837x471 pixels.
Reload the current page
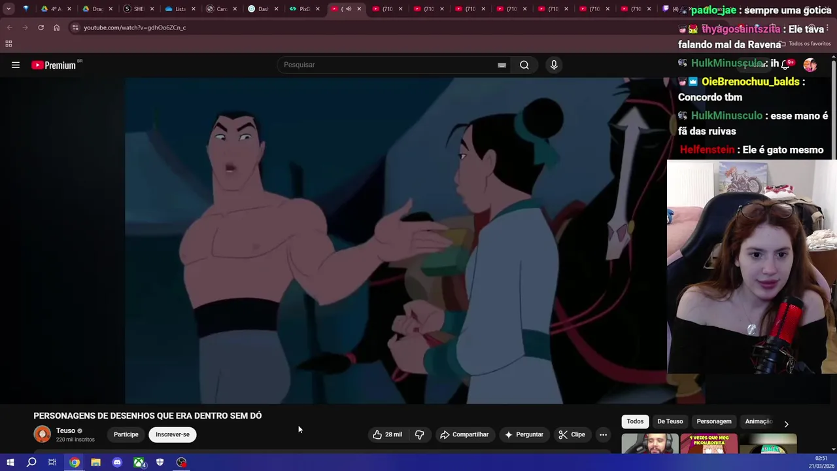pos(41,27)
